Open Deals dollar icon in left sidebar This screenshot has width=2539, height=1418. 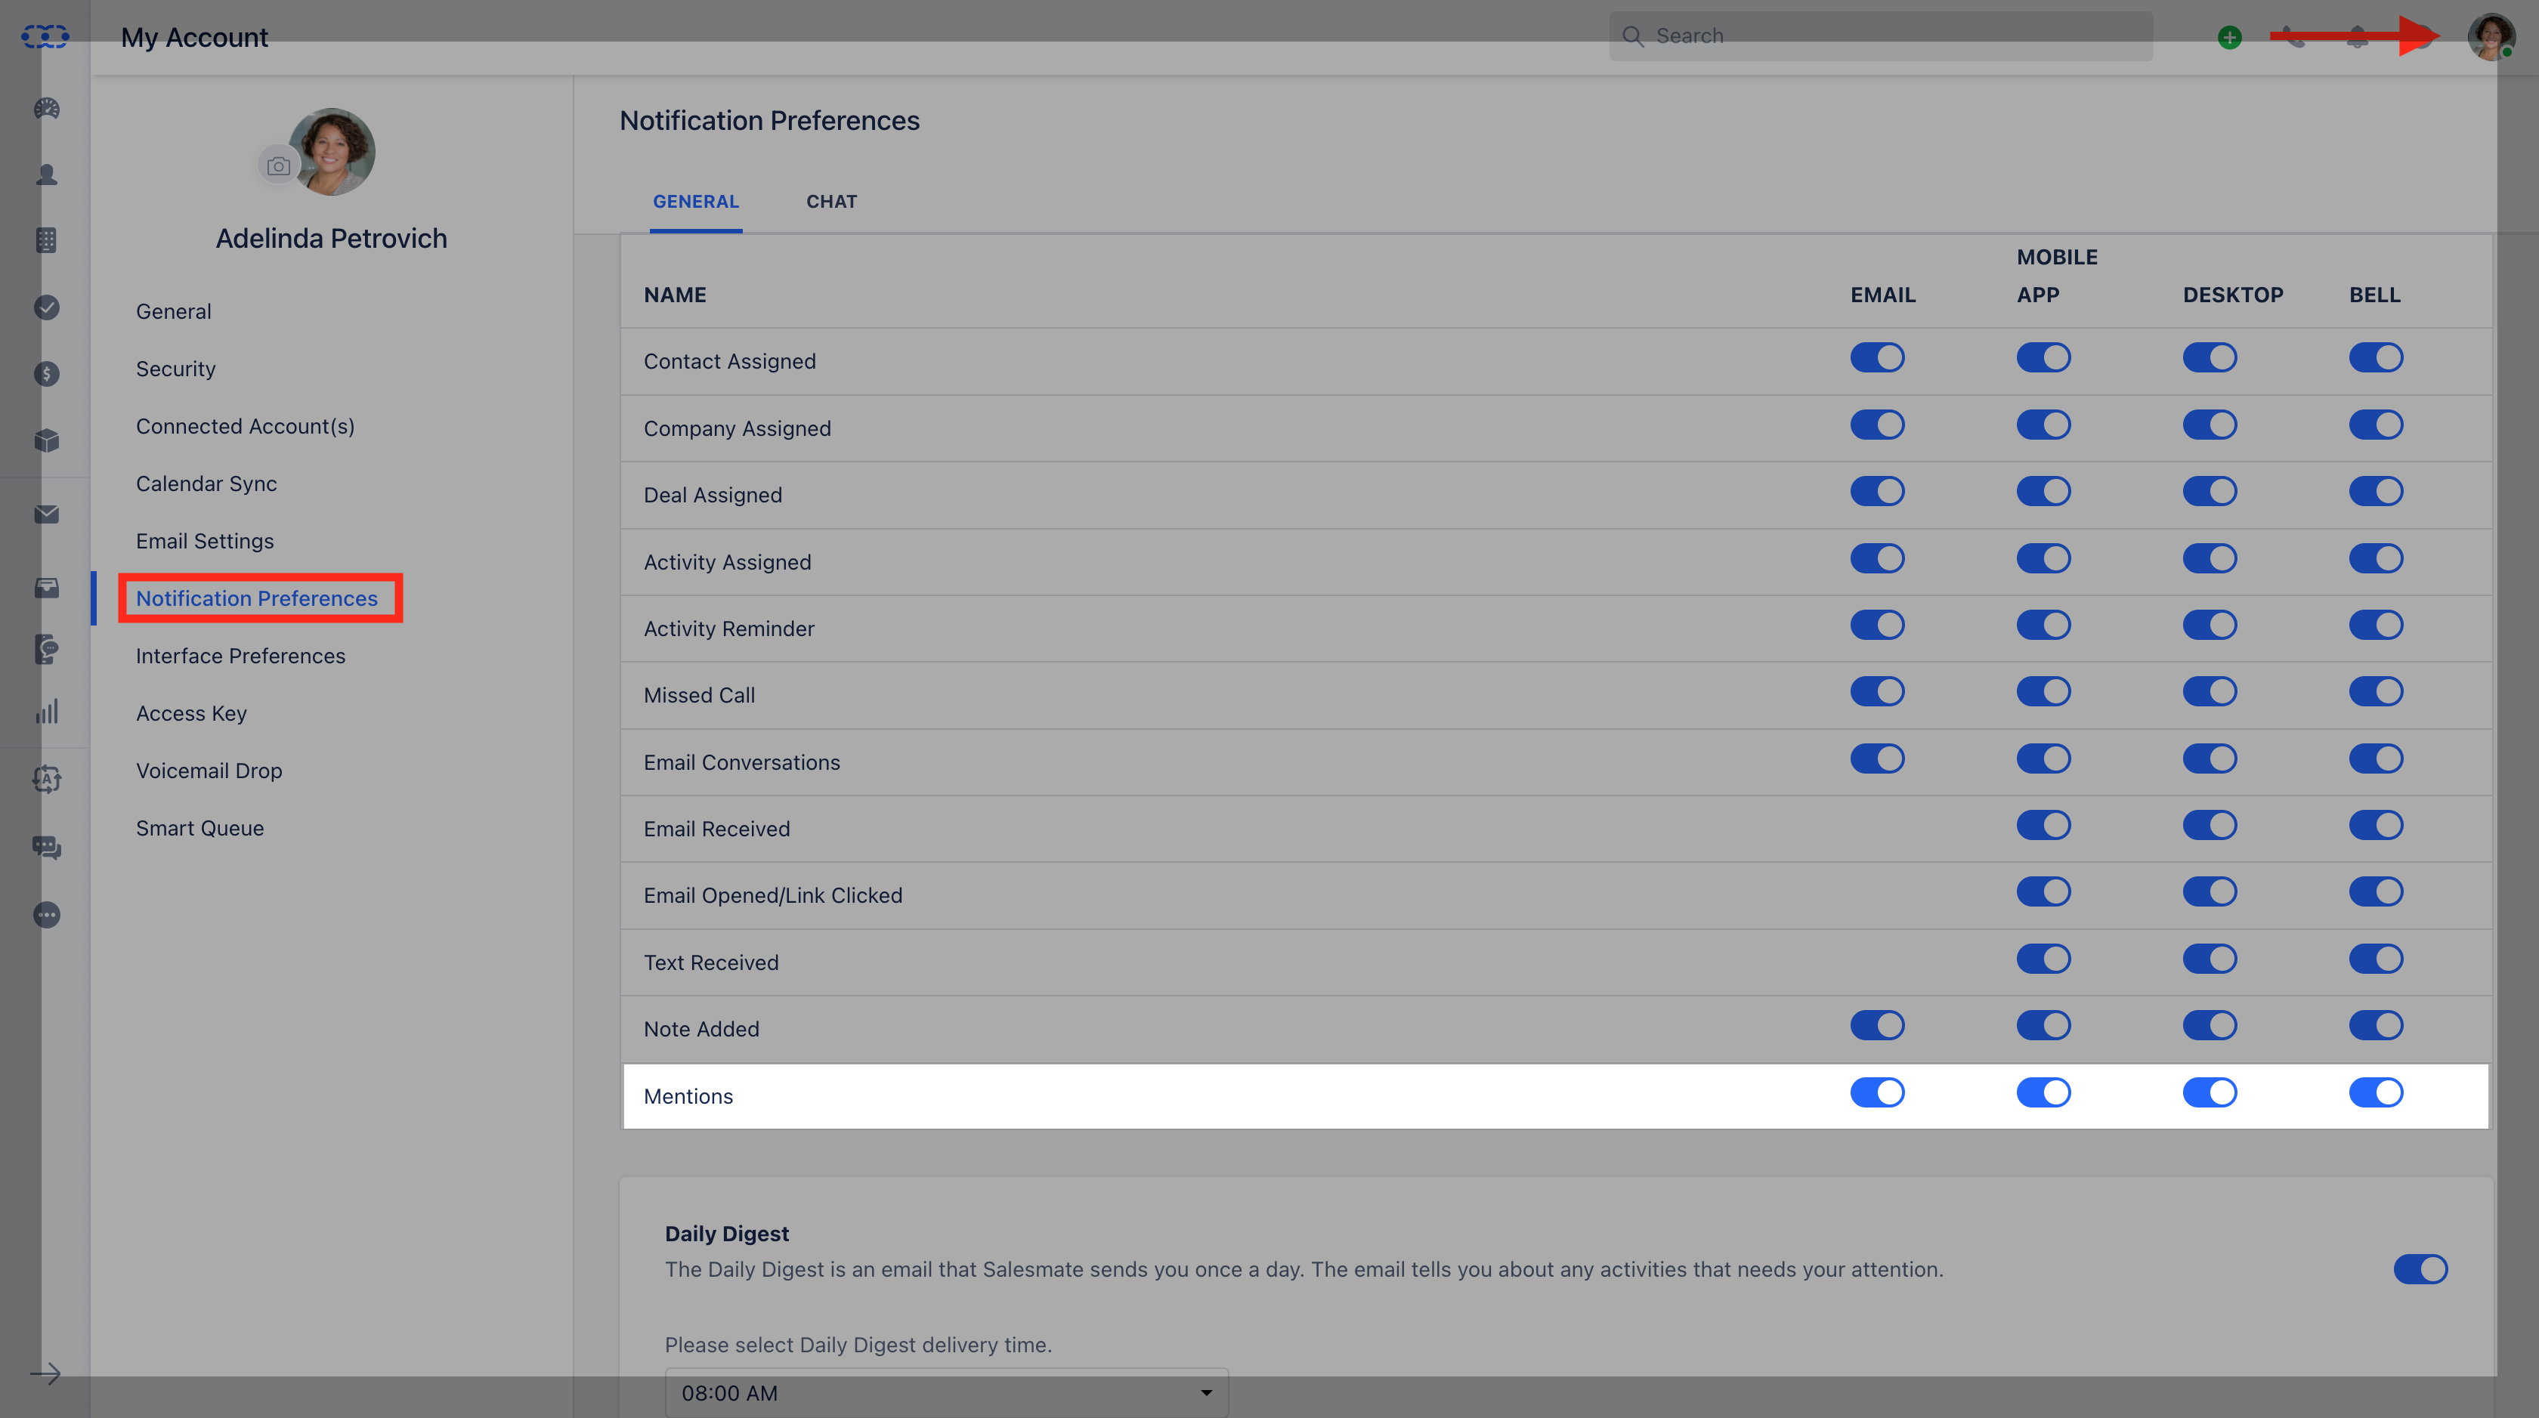coord(46,373)
